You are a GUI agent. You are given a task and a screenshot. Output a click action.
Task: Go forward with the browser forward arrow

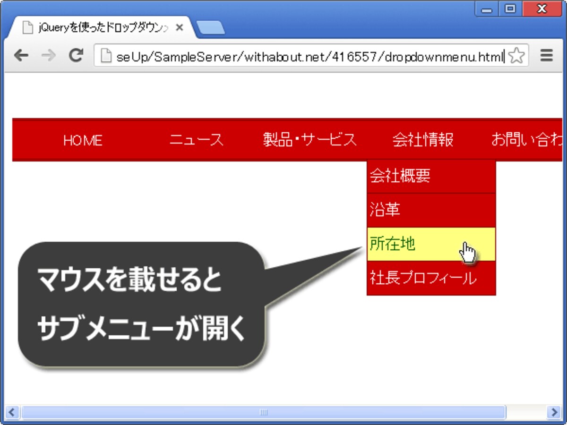[48, 56]
